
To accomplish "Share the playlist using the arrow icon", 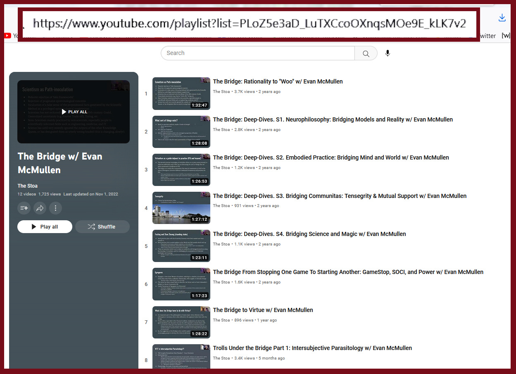I will pyautogui.click(x=40, y=208).
